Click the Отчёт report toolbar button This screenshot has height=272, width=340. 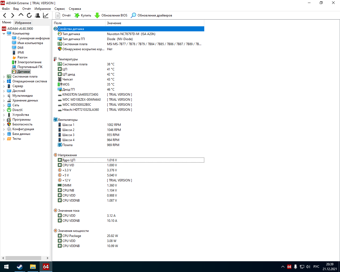tap(63, 15)
